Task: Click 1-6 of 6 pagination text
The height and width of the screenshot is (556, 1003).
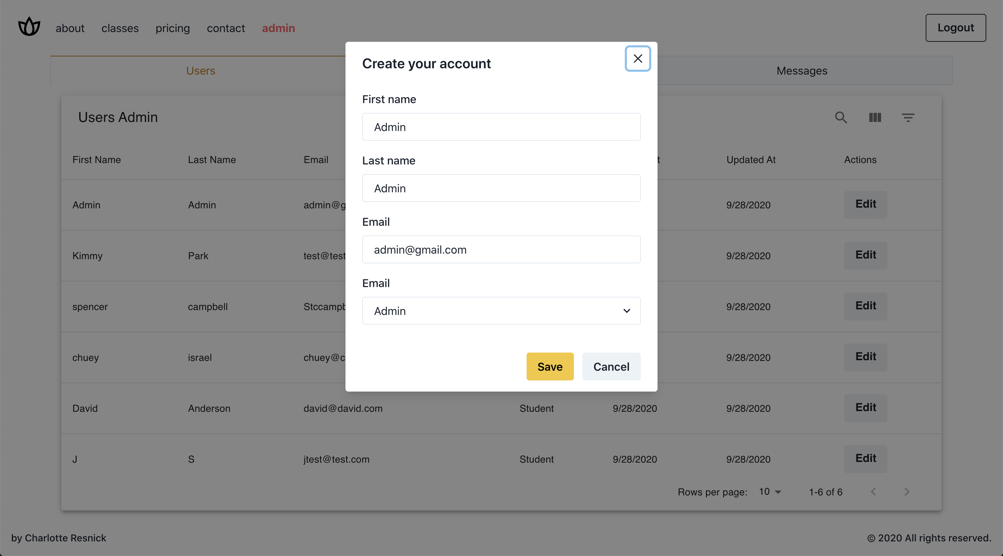Action: click(825, 492)
